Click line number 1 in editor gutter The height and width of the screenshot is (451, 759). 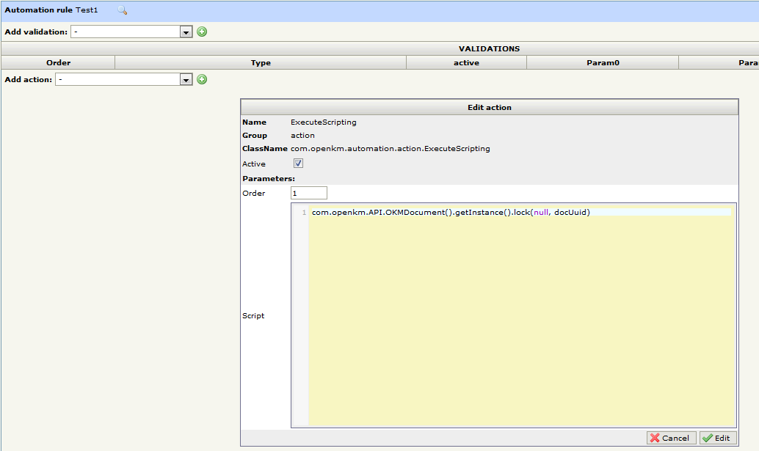(x=304, y=213)
